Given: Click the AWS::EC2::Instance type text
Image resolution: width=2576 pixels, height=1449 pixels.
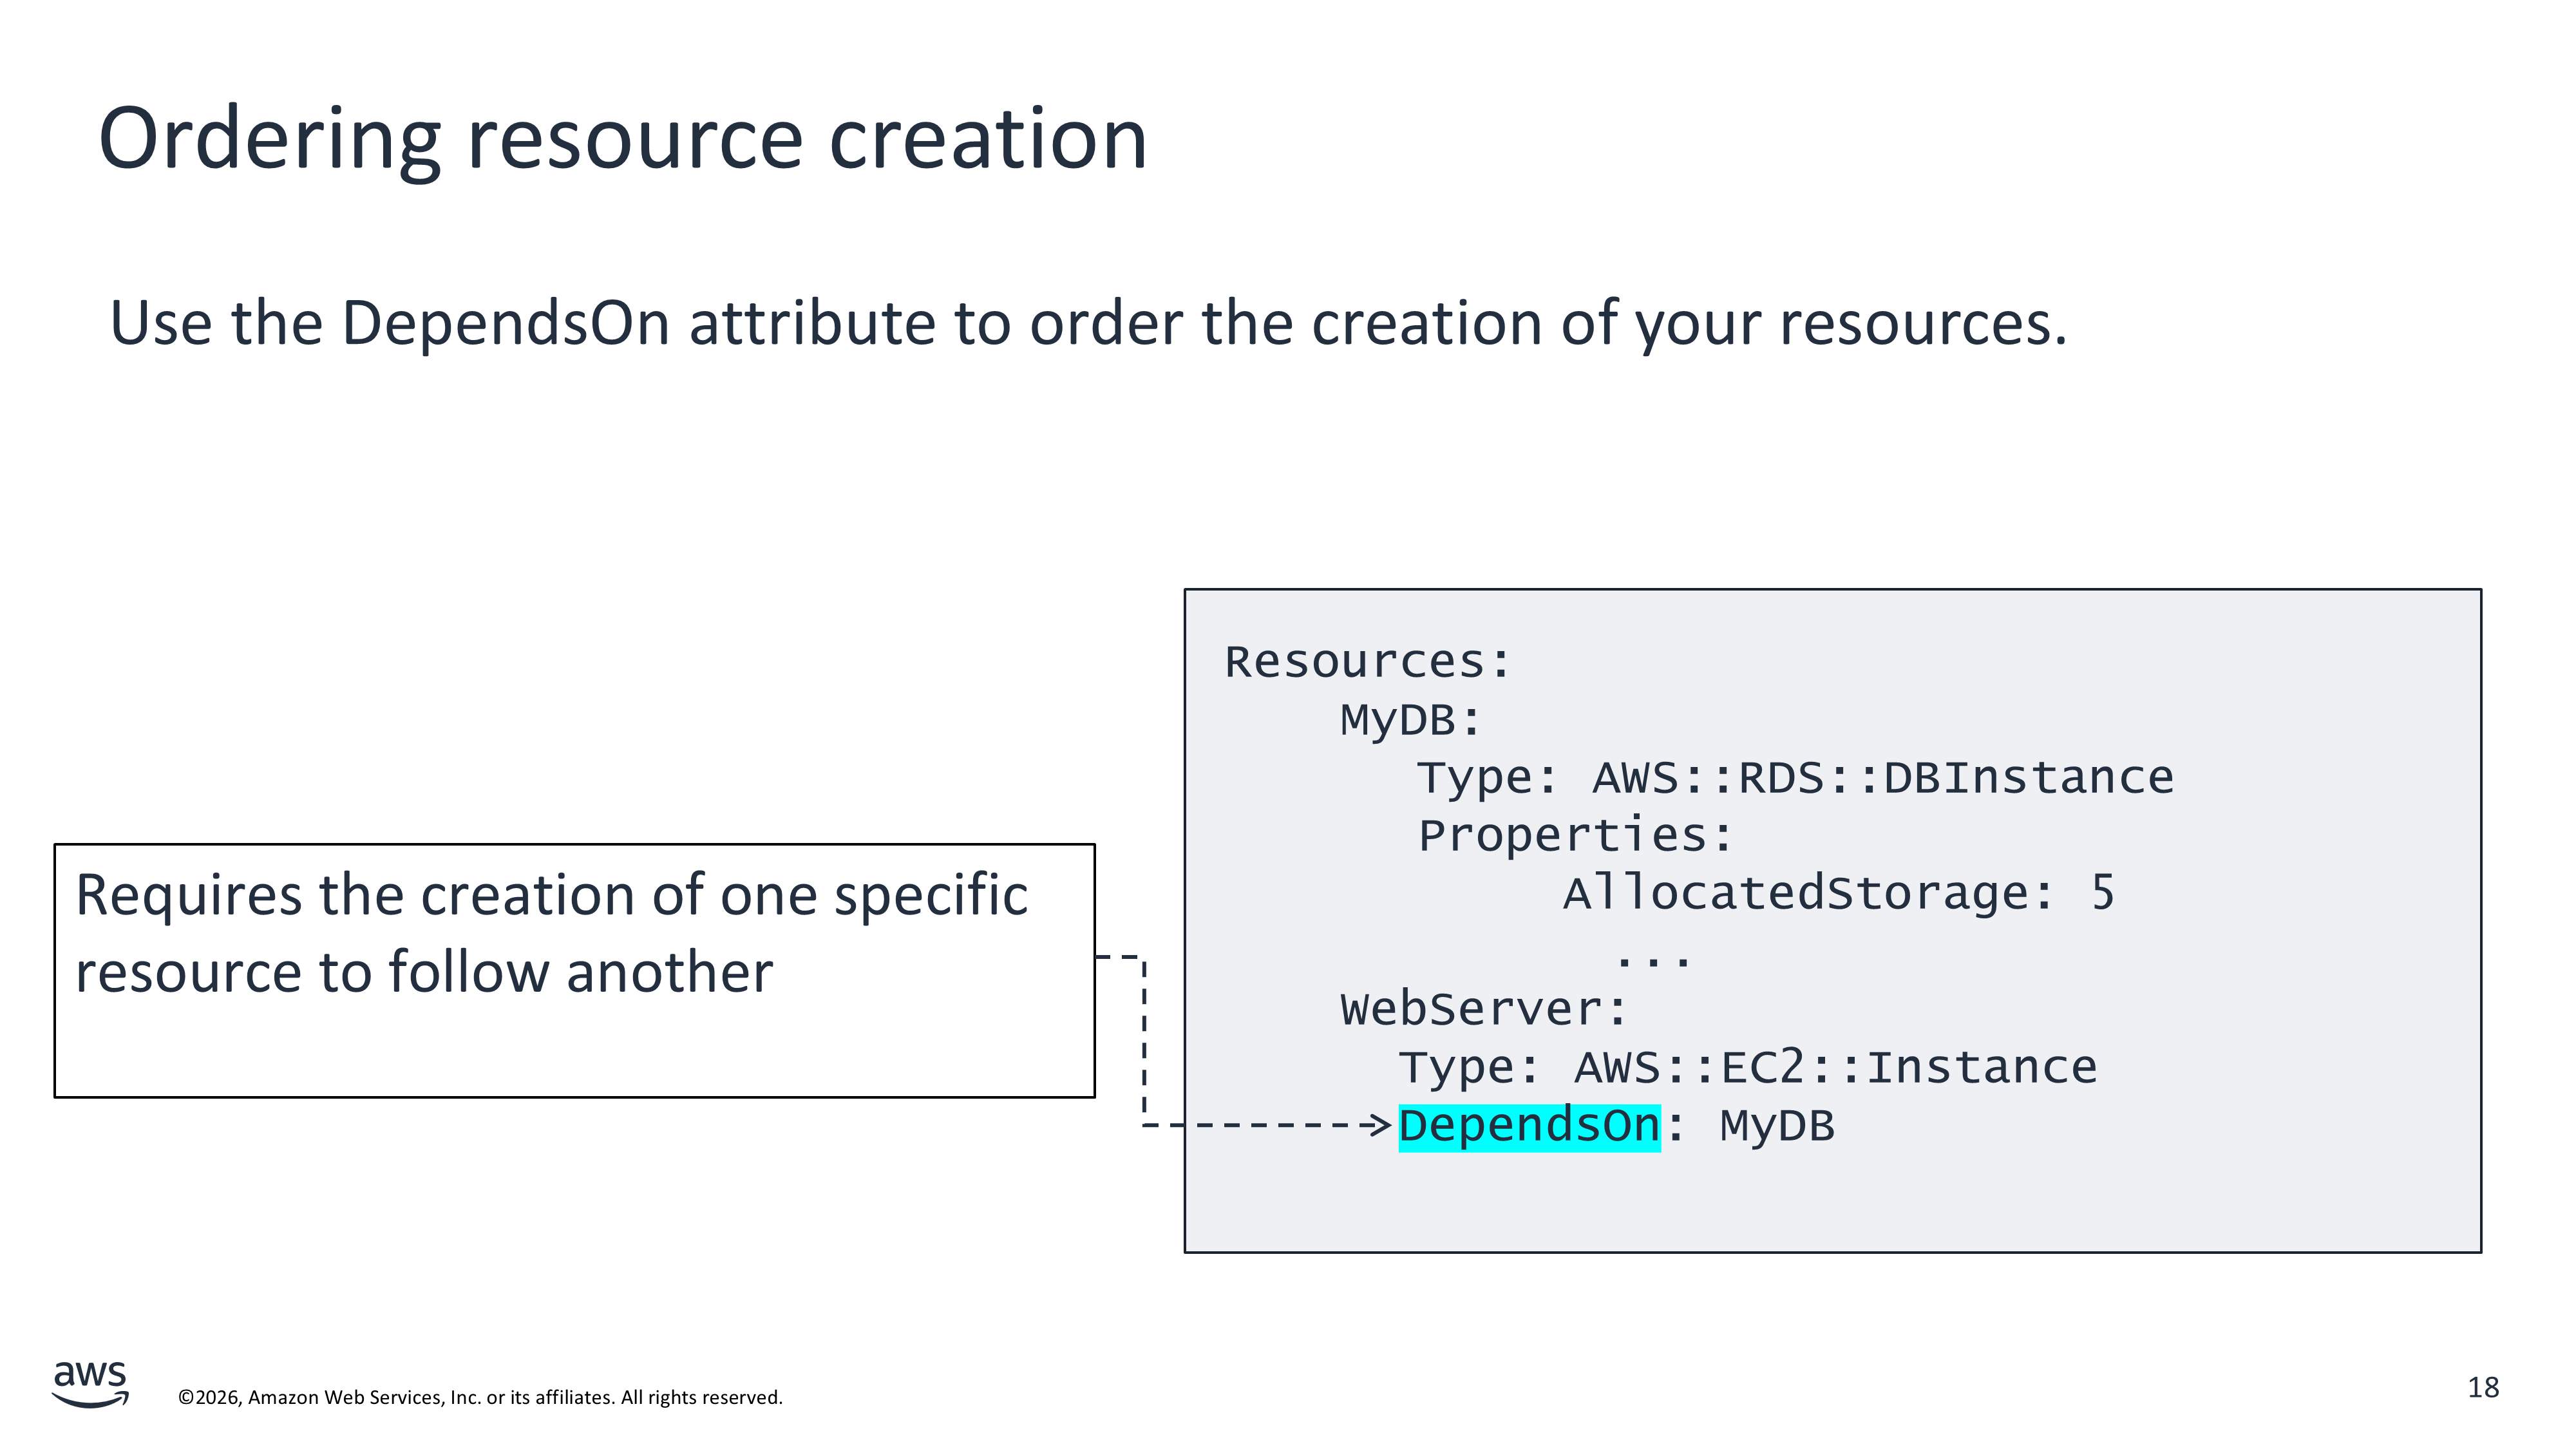Looking at the screenshot, I should pos(1835,1068).
